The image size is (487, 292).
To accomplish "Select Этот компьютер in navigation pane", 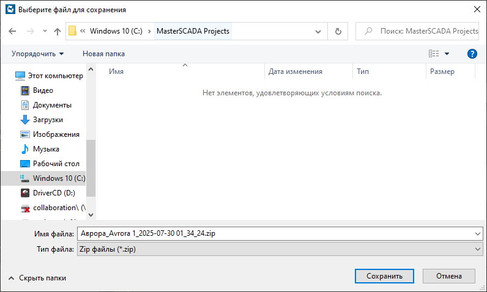I will [49, 76].
